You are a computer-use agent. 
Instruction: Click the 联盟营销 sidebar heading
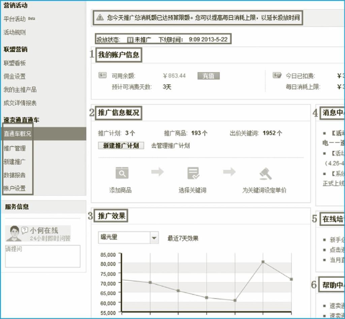[x=15, y=49]
